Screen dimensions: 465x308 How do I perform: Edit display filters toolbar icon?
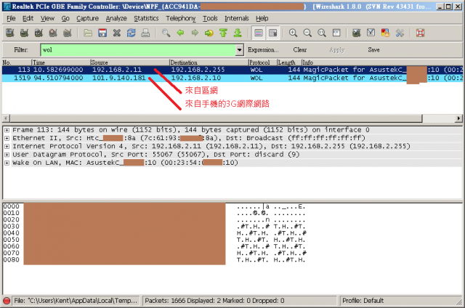[x=371, y=33]
